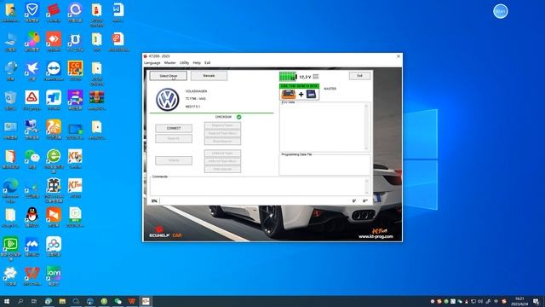Screen dimensions: 545x307
Task: Open the CG desktop shortcut icon
Action: [75, 71]
